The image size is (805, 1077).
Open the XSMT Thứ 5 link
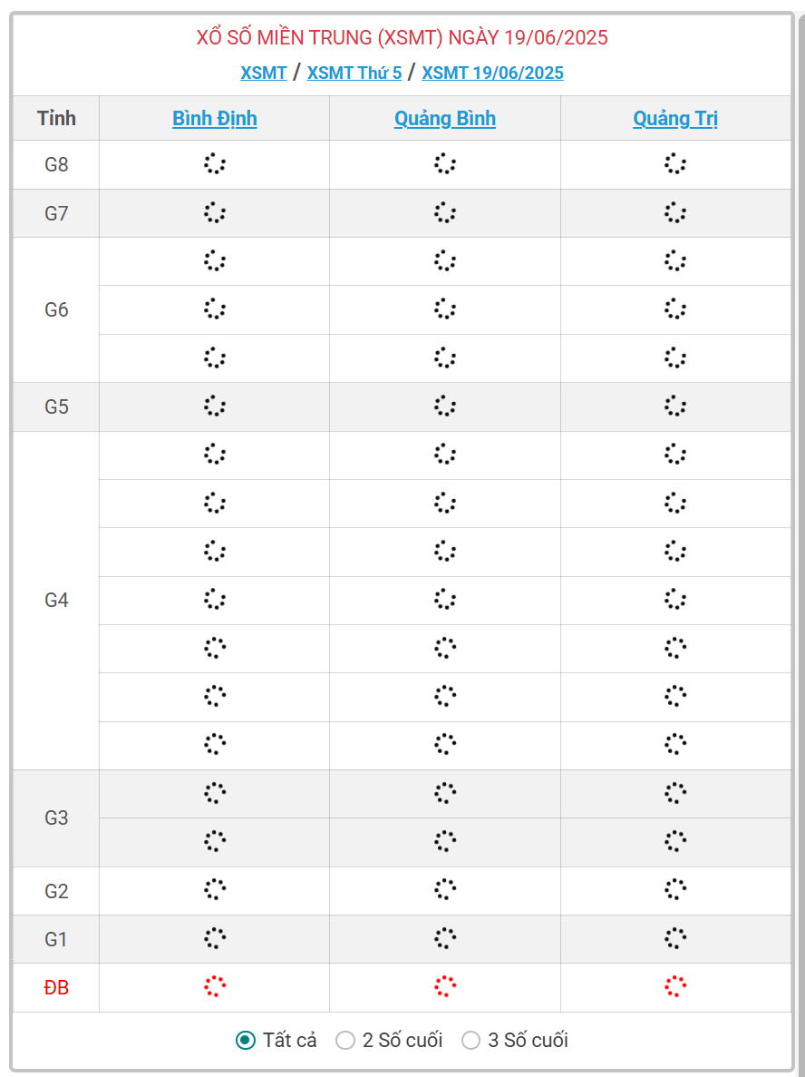354,73
